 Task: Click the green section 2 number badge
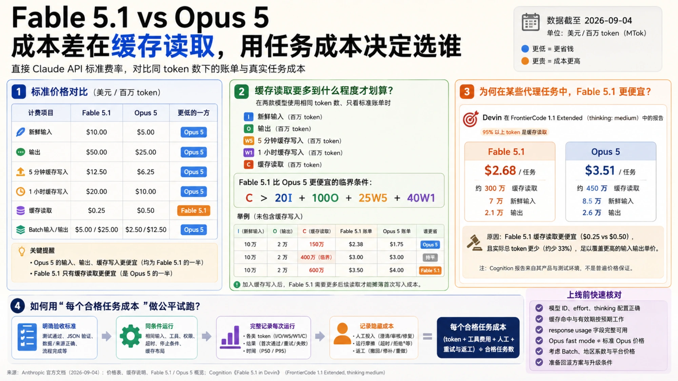coord(241,92)
